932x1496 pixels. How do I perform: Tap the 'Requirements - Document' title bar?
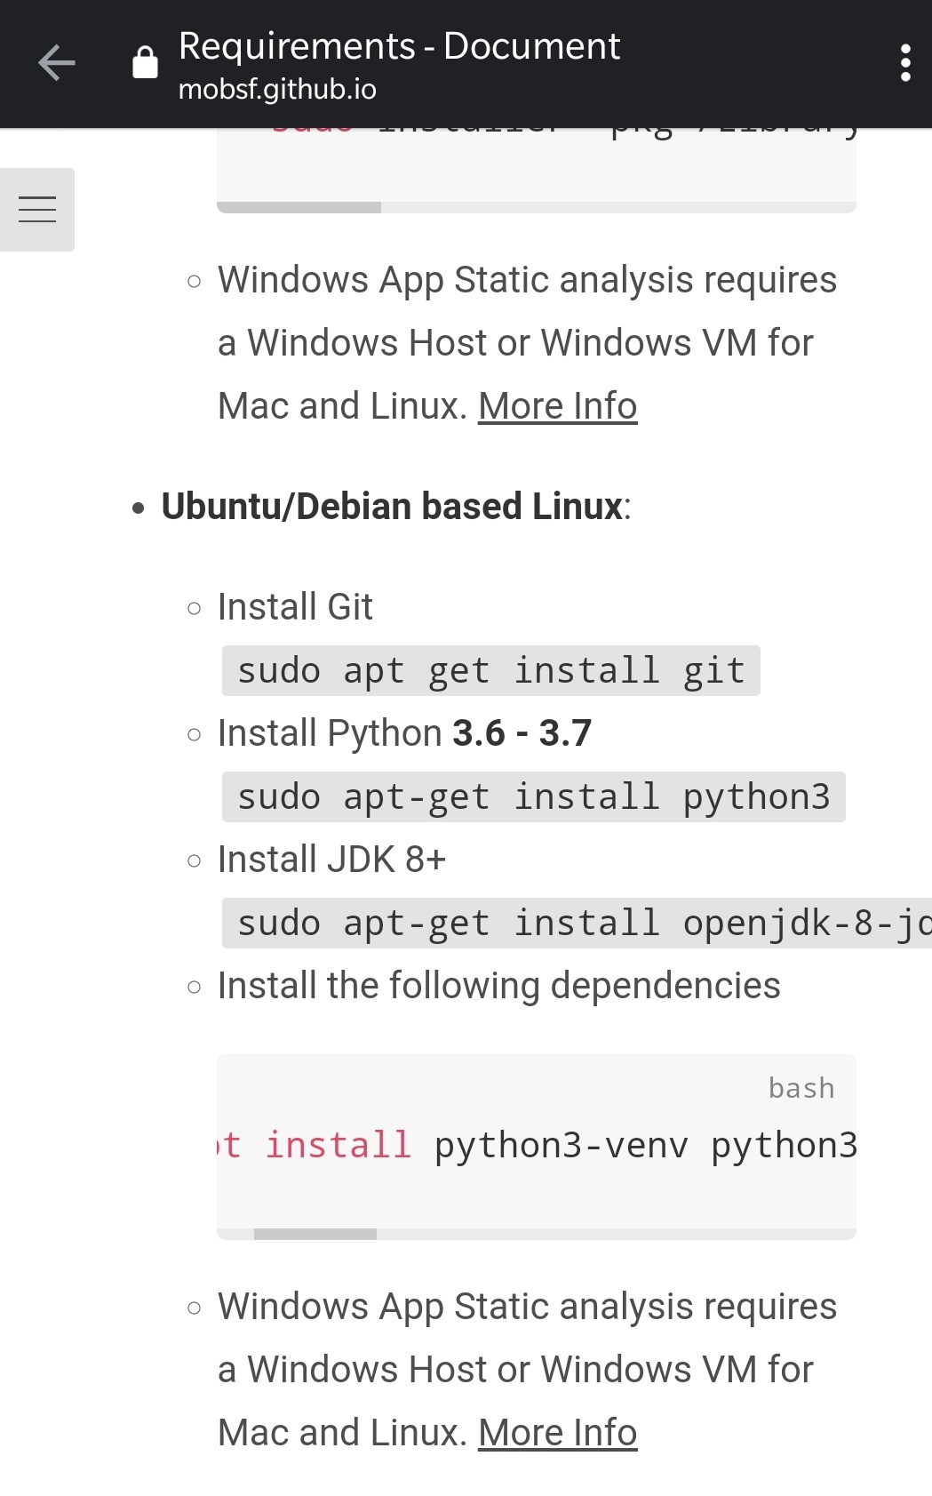pyautogui.click(x=398, y=46)
